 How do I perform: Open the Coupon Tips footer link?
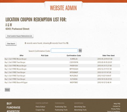(x=40, y=110)
